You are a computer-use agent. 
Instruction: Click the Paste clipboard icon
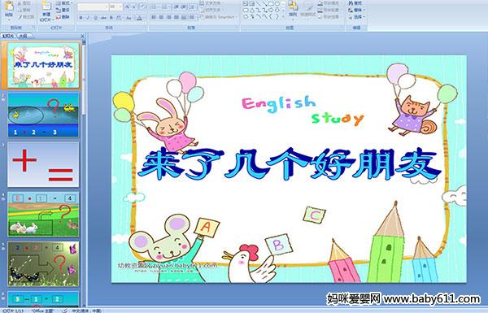[9, 7]
